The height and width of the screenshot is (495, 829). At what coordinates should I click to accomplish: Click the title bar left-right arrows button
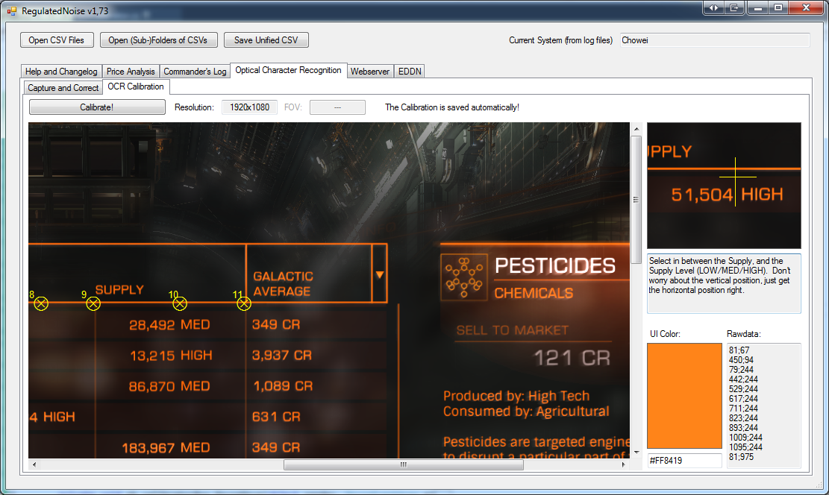[x=714, y=8]
